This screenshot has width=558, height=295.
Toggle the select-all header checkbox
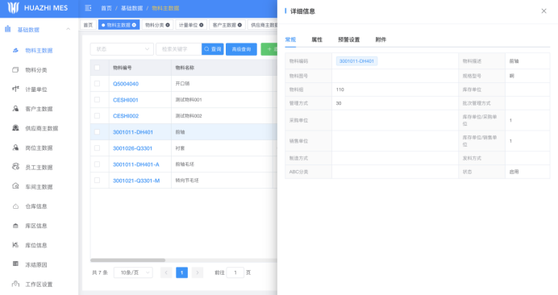tap(97, 68)
